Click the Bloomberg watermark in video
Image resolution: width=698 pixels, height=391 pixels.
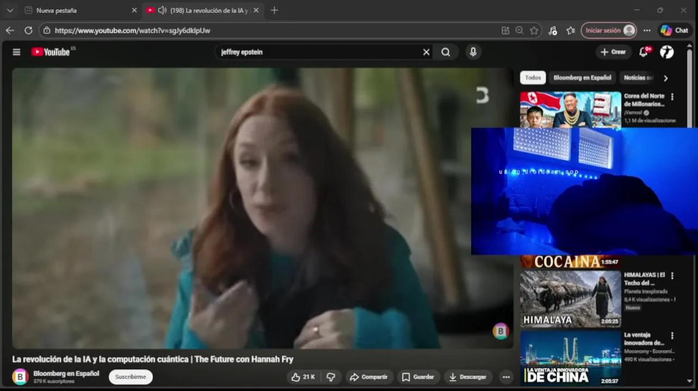pyautogui.click(x=501, y=331)
